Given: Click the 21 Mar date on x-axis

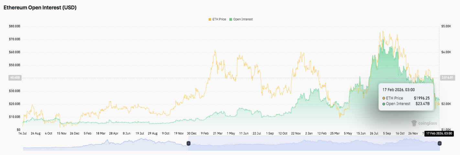Looking at the screenshot, I should pyautogui.click(x=217, y=133).
